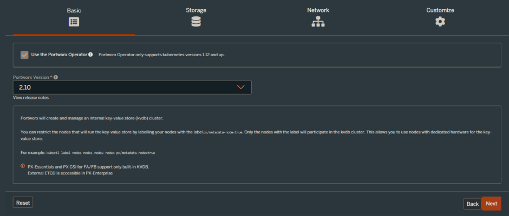The width and height of the screenshot is (509, 216).
Task: Click the Use the Portworx Operator label text
Action: pos(59,55)
